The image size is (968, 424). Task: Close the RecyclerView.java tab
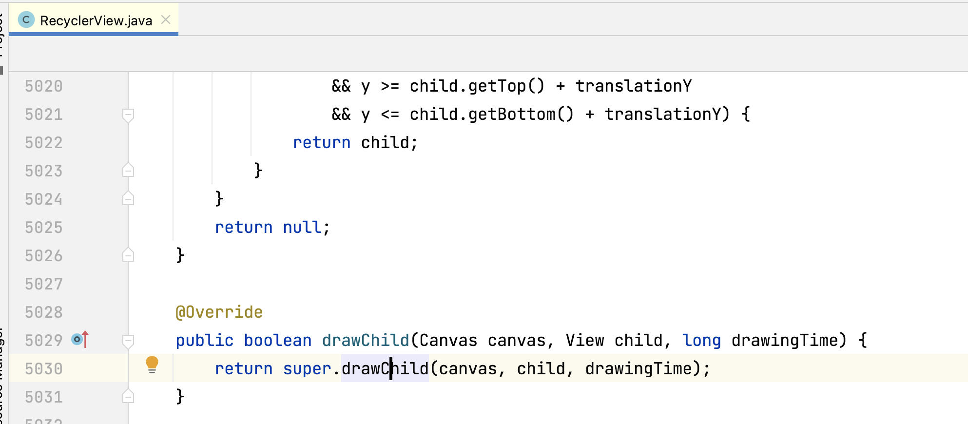166,19
